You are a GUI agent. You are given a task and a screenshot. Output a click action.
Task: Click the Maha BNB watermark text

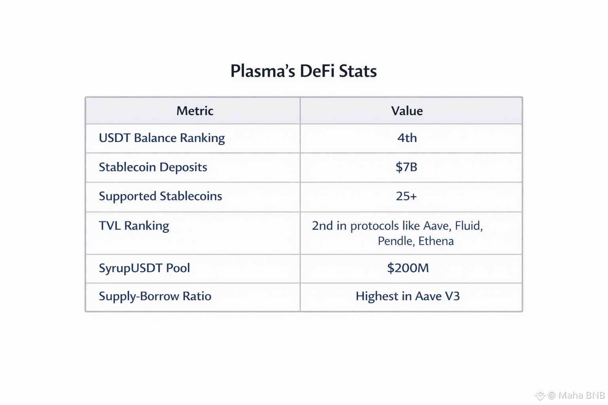[x=581, y=395]
